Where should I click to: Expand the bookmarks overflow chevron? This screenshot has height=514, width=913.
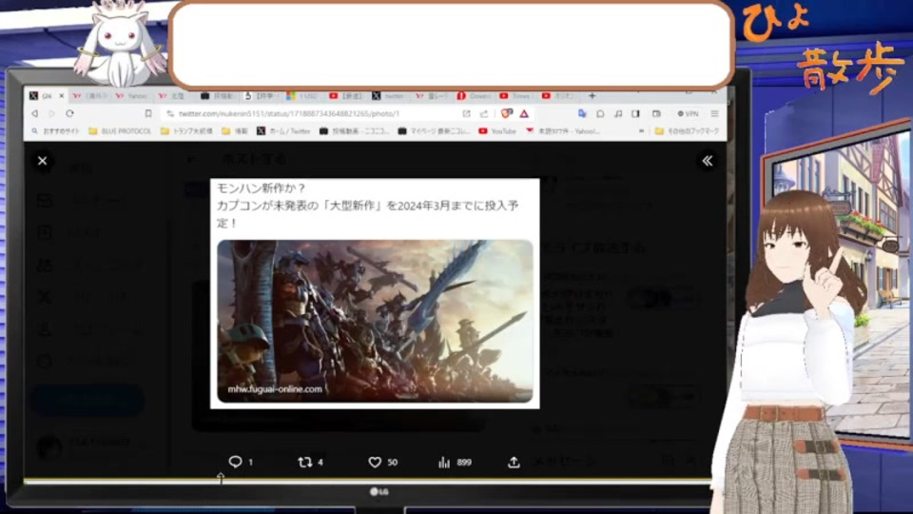point(641,131)
